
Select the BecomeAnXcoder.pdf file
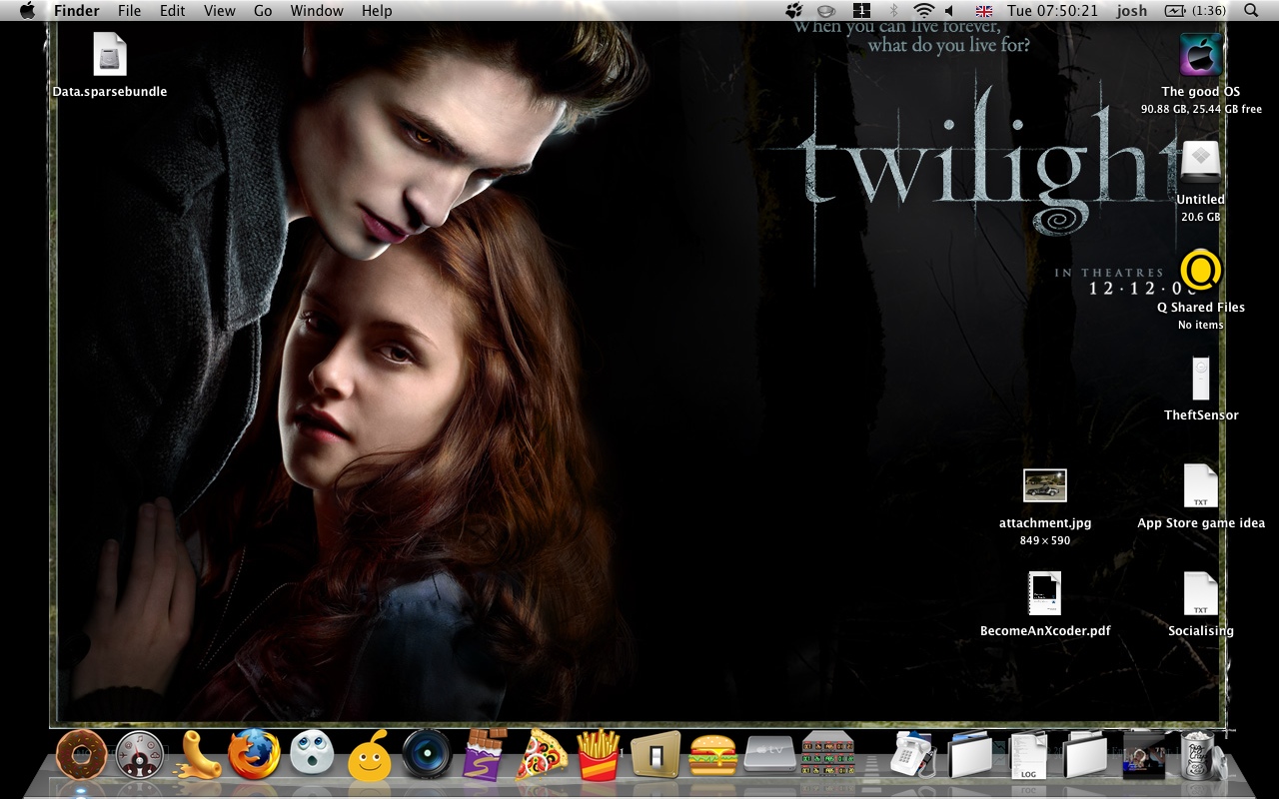1045,593
